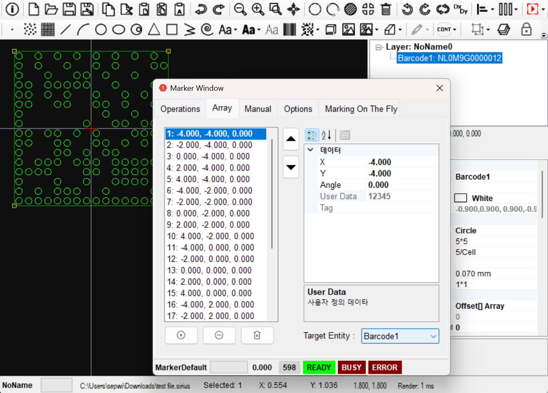The image size is (548, 393).
Task: Switch to the Operations tab
Action: tap(180, 109)
